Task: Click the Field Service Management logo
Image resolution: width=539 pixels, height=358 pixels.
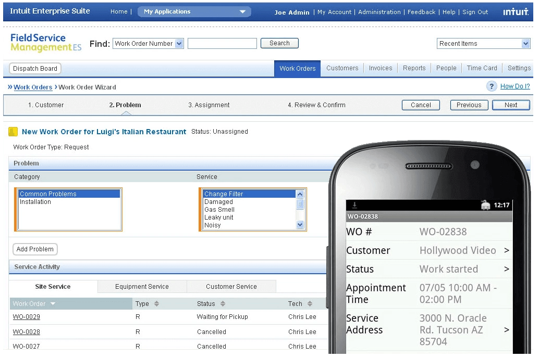Action: (x=45, y=42)
